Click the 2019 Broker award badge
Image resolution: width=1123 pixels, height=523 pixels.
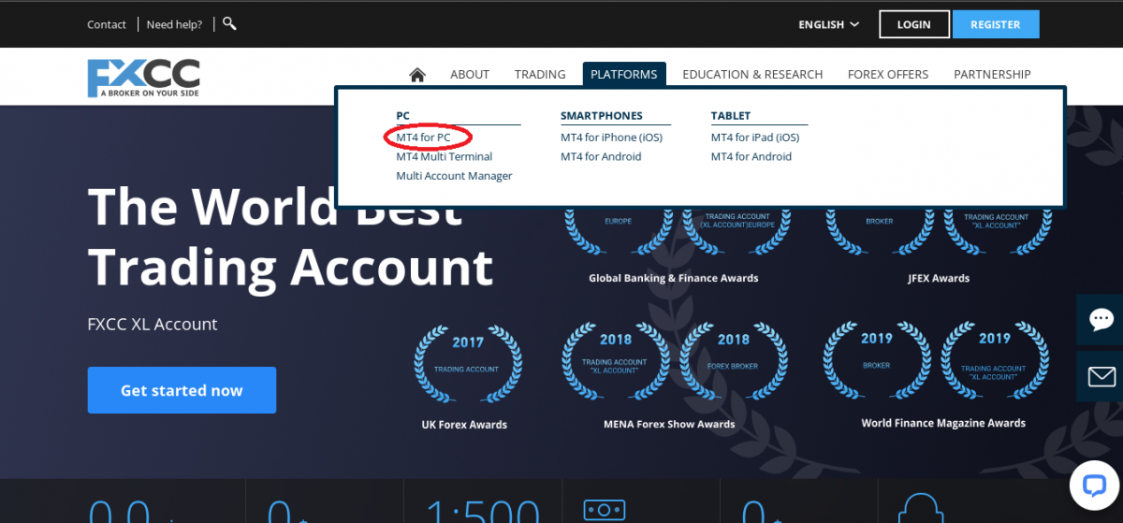click(877, 361)
